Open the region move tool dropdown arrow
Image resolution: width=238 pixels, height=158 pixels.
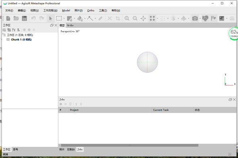pyautogui.click(x=75, y=18)
